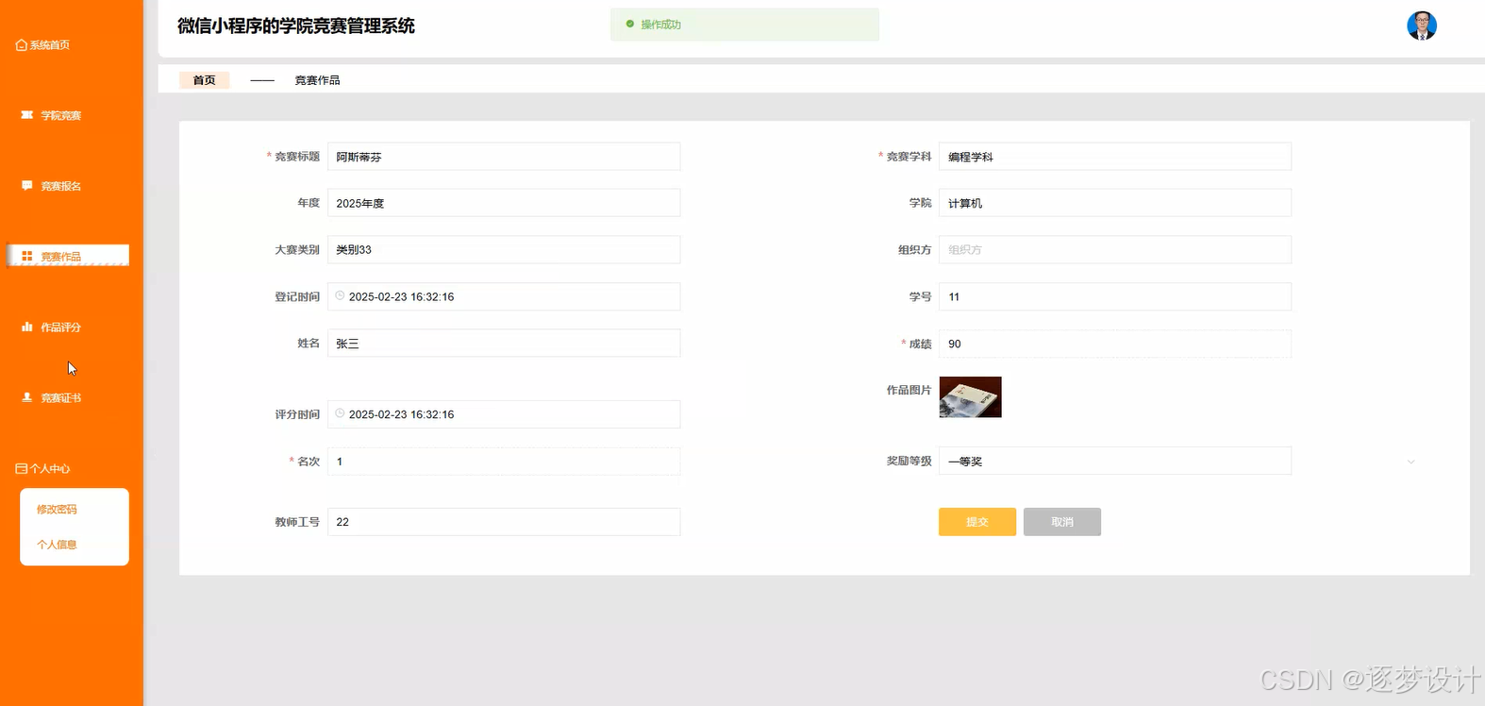Cancel editing with 取消 button
1485x706 pixels.
coord(1062,522)
